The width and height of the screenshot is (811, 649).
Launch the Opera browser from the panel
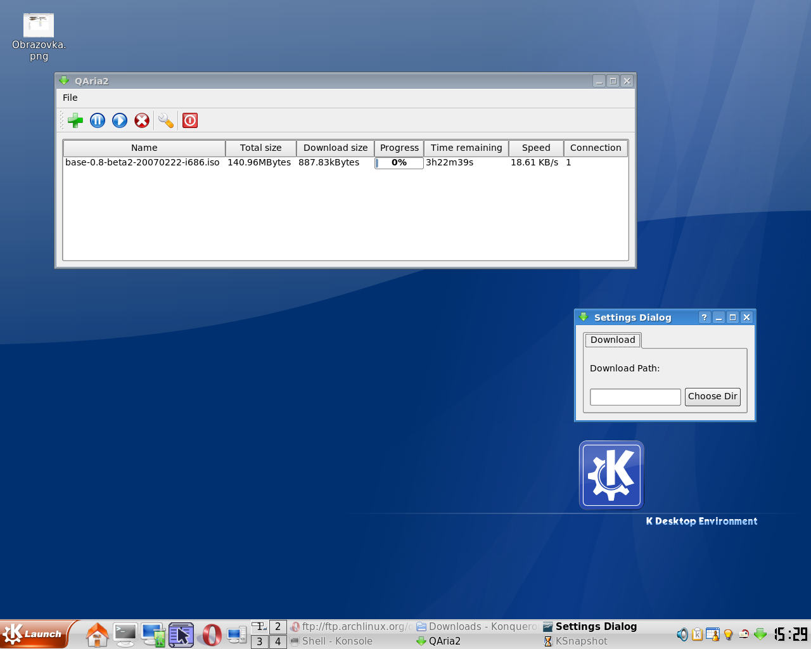point(211,635)
